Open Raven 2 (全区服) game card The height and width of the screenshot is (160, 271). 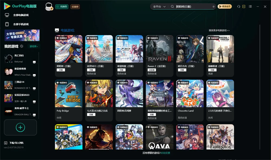pos(160,56)
